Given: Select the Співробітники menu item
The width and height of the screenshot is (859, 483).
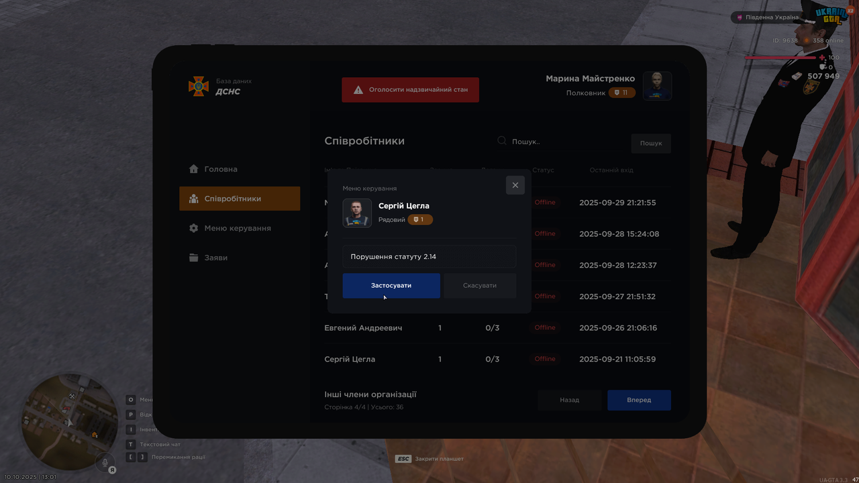Looking at the screenshot, I should point(240,199).
